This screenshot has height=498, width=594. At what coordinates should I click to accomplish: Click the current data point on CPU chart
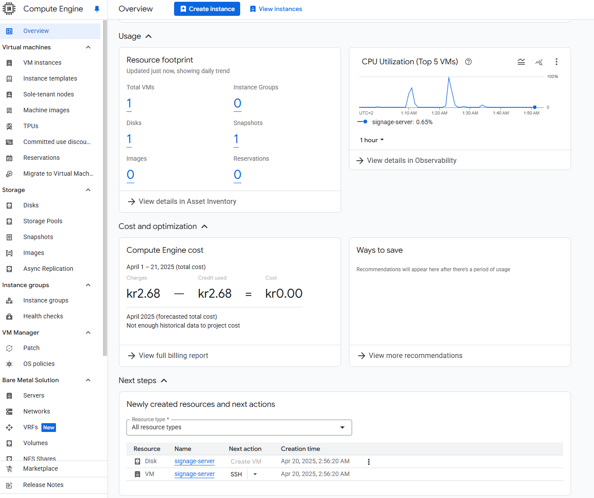point(535,107)
